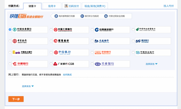Enable the radio button for 中国建设银行

(x=92, y=29)
